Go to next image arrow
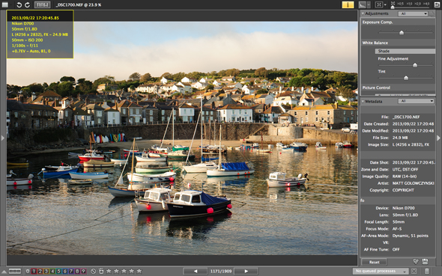Viewport: 442px width, 276px height. (x=246, y=272)
